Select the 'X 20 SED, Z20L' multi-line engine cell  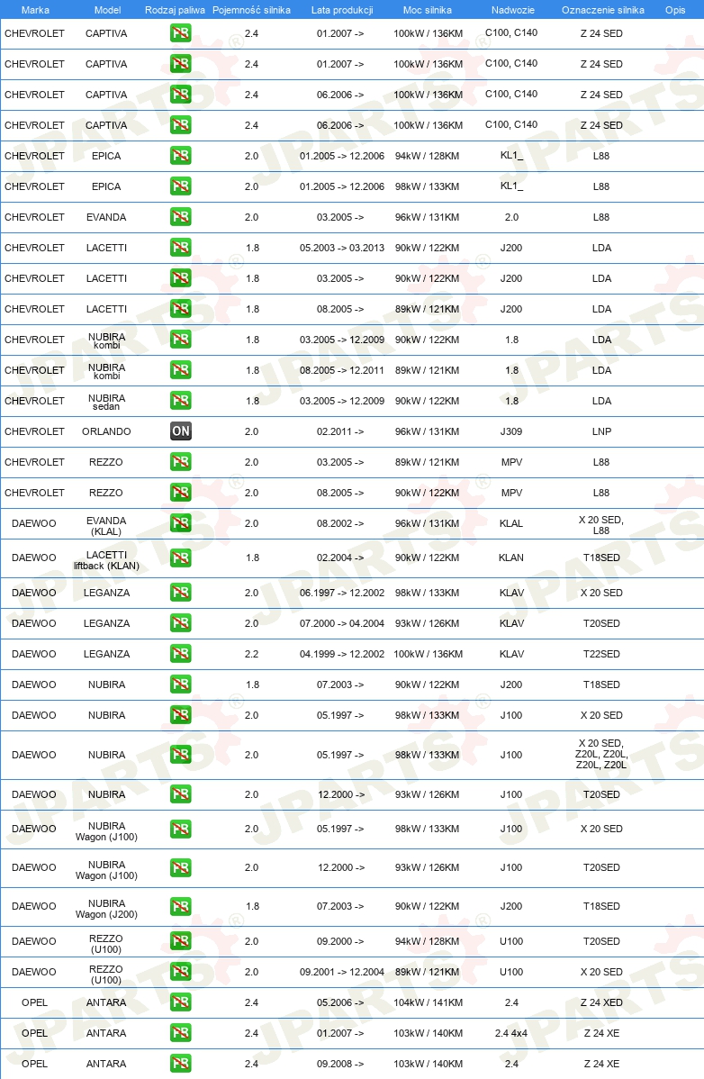(x=601, y=754)
